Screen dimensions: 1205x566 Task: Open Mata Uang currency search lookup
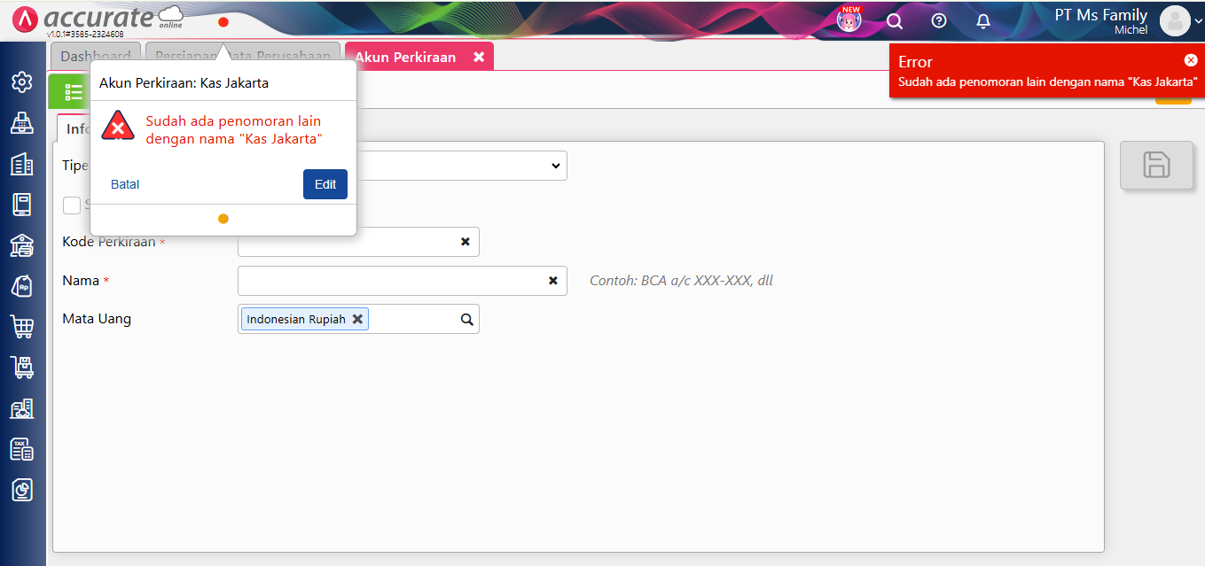467,320
